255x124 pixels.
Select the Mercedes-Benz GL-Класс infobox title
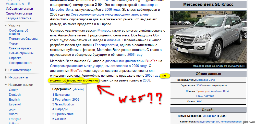coord(208,4)
